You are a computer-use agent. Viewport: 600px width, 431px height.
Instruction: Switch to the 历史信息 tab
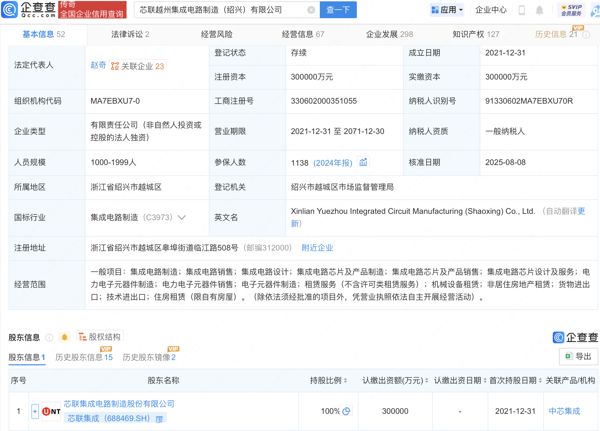[556, 34]
